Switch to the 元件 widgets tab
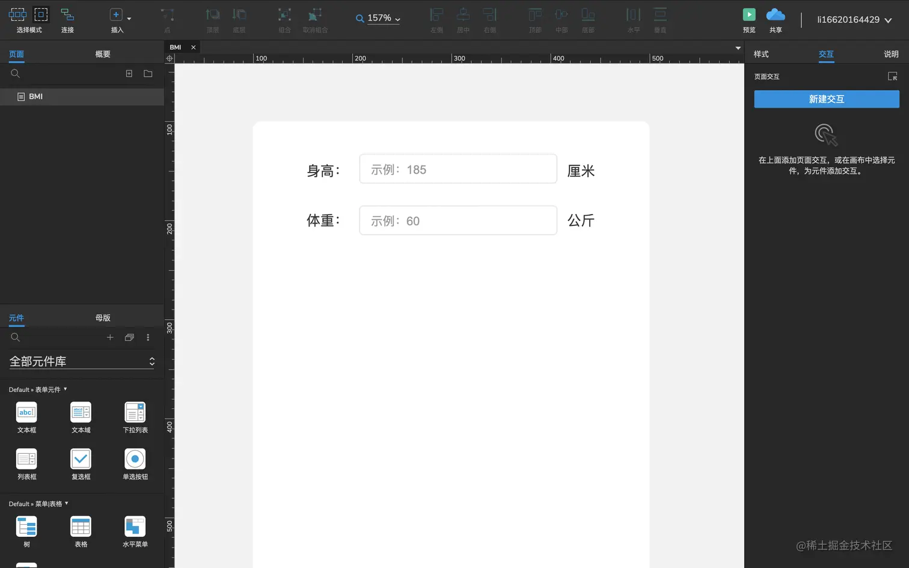Image resolution: width=909 pixels, height=568 pixels. tap(16, 318)
